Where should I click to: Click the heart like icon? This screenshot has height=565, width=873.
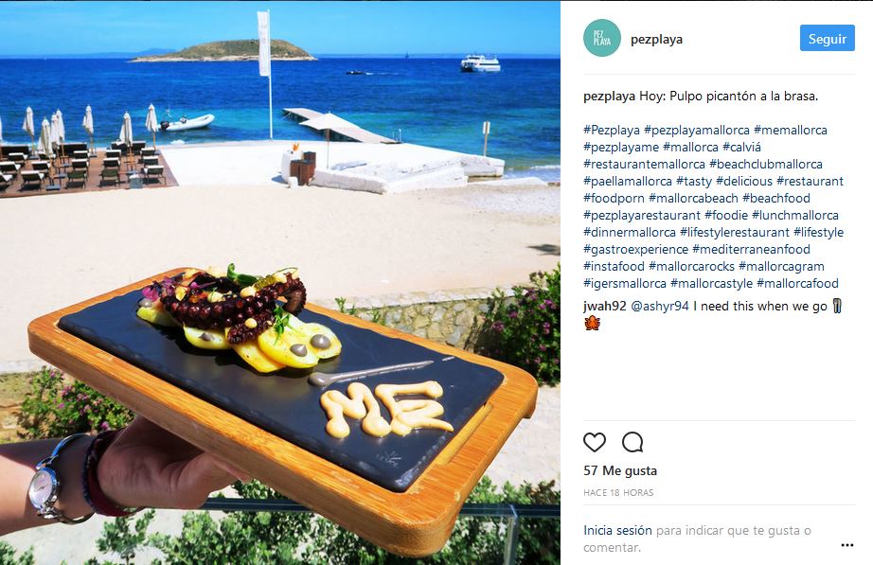pos(594,442)
